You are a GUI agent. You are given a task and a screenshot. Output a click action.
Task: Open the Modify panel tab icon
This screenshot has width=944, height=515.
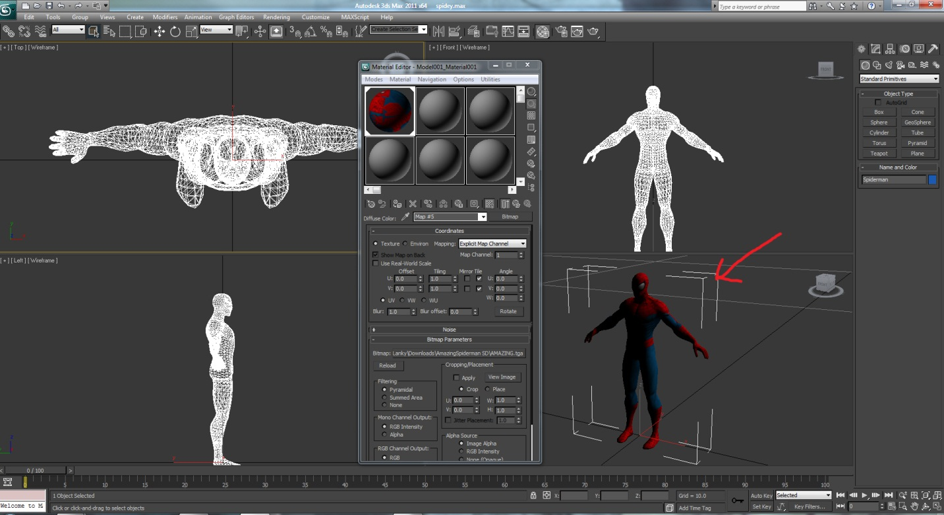[x=875, y=49]
